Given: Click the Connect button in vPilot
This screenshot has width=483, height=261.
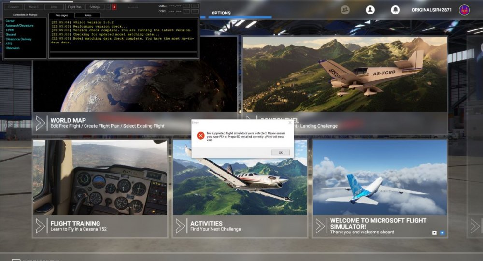Looking at the screenshot, I should (x=14, y=7).
